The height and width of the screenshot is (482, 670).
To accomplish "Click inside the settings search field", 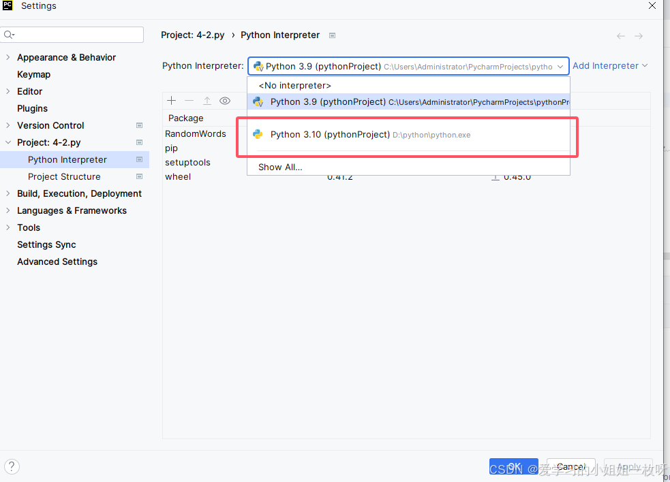I will coord(72,35).
